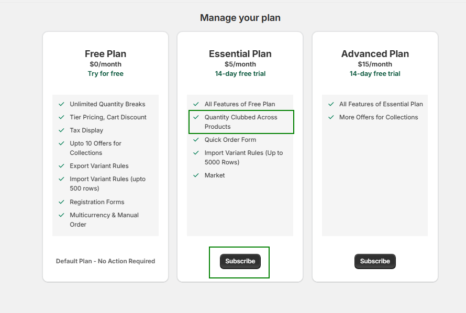466x313 pixels.
Task: Click checkmark next to Registration Forms
Action: coord(62,202)
